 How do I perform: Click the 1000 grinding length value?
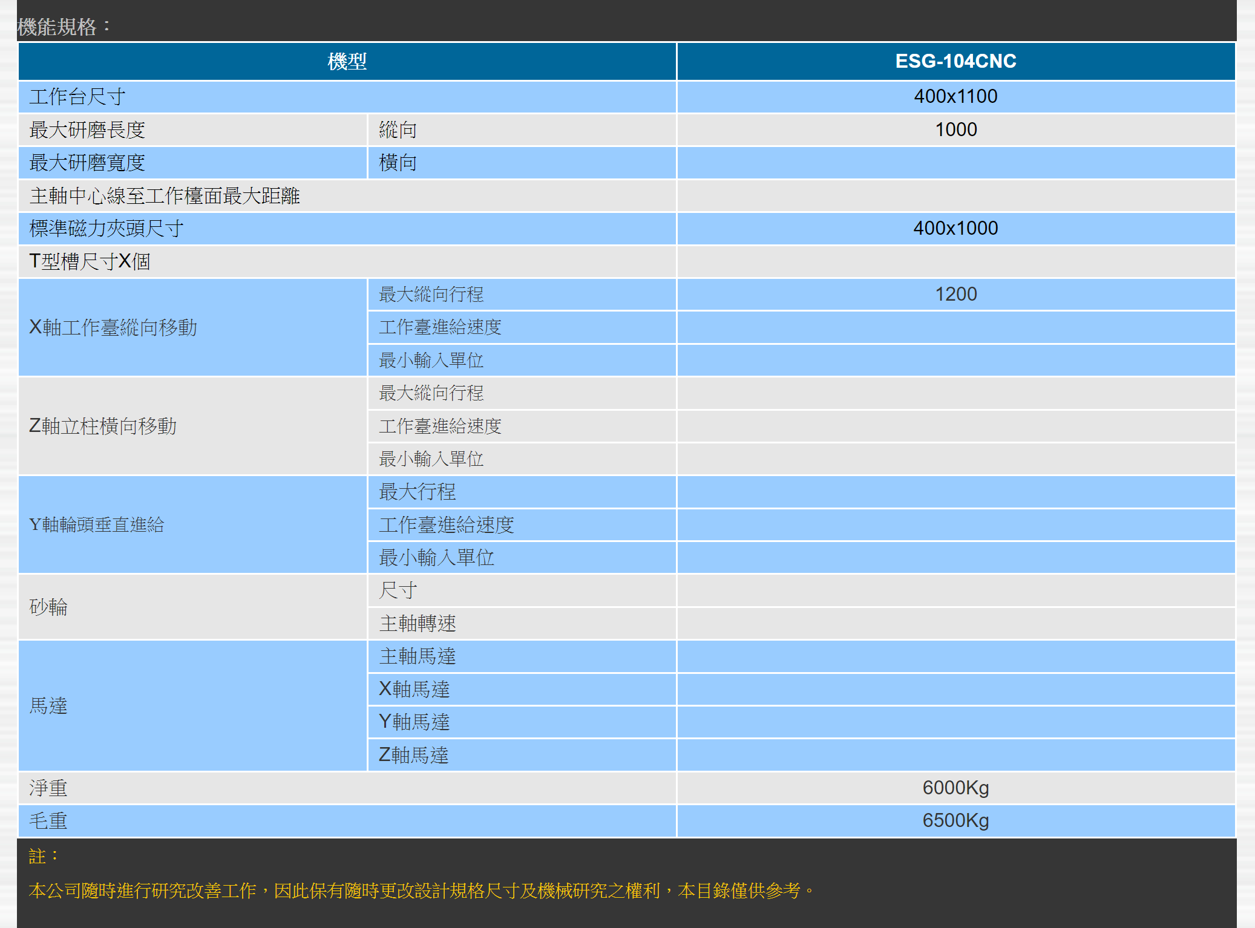tap(955, 129)
